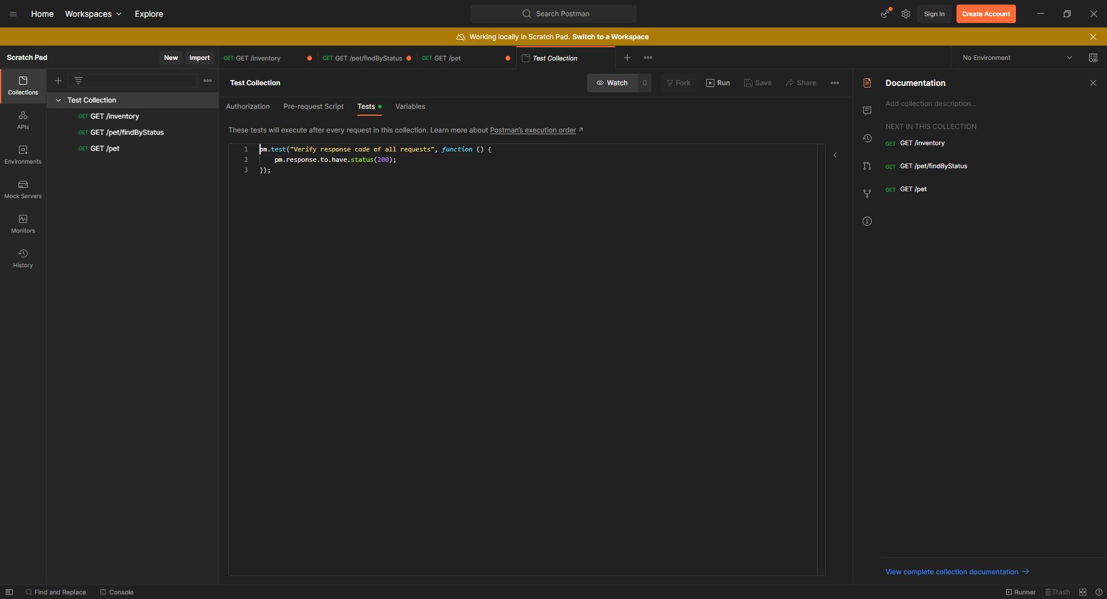Select the Test Collection tab

[566, 58]
